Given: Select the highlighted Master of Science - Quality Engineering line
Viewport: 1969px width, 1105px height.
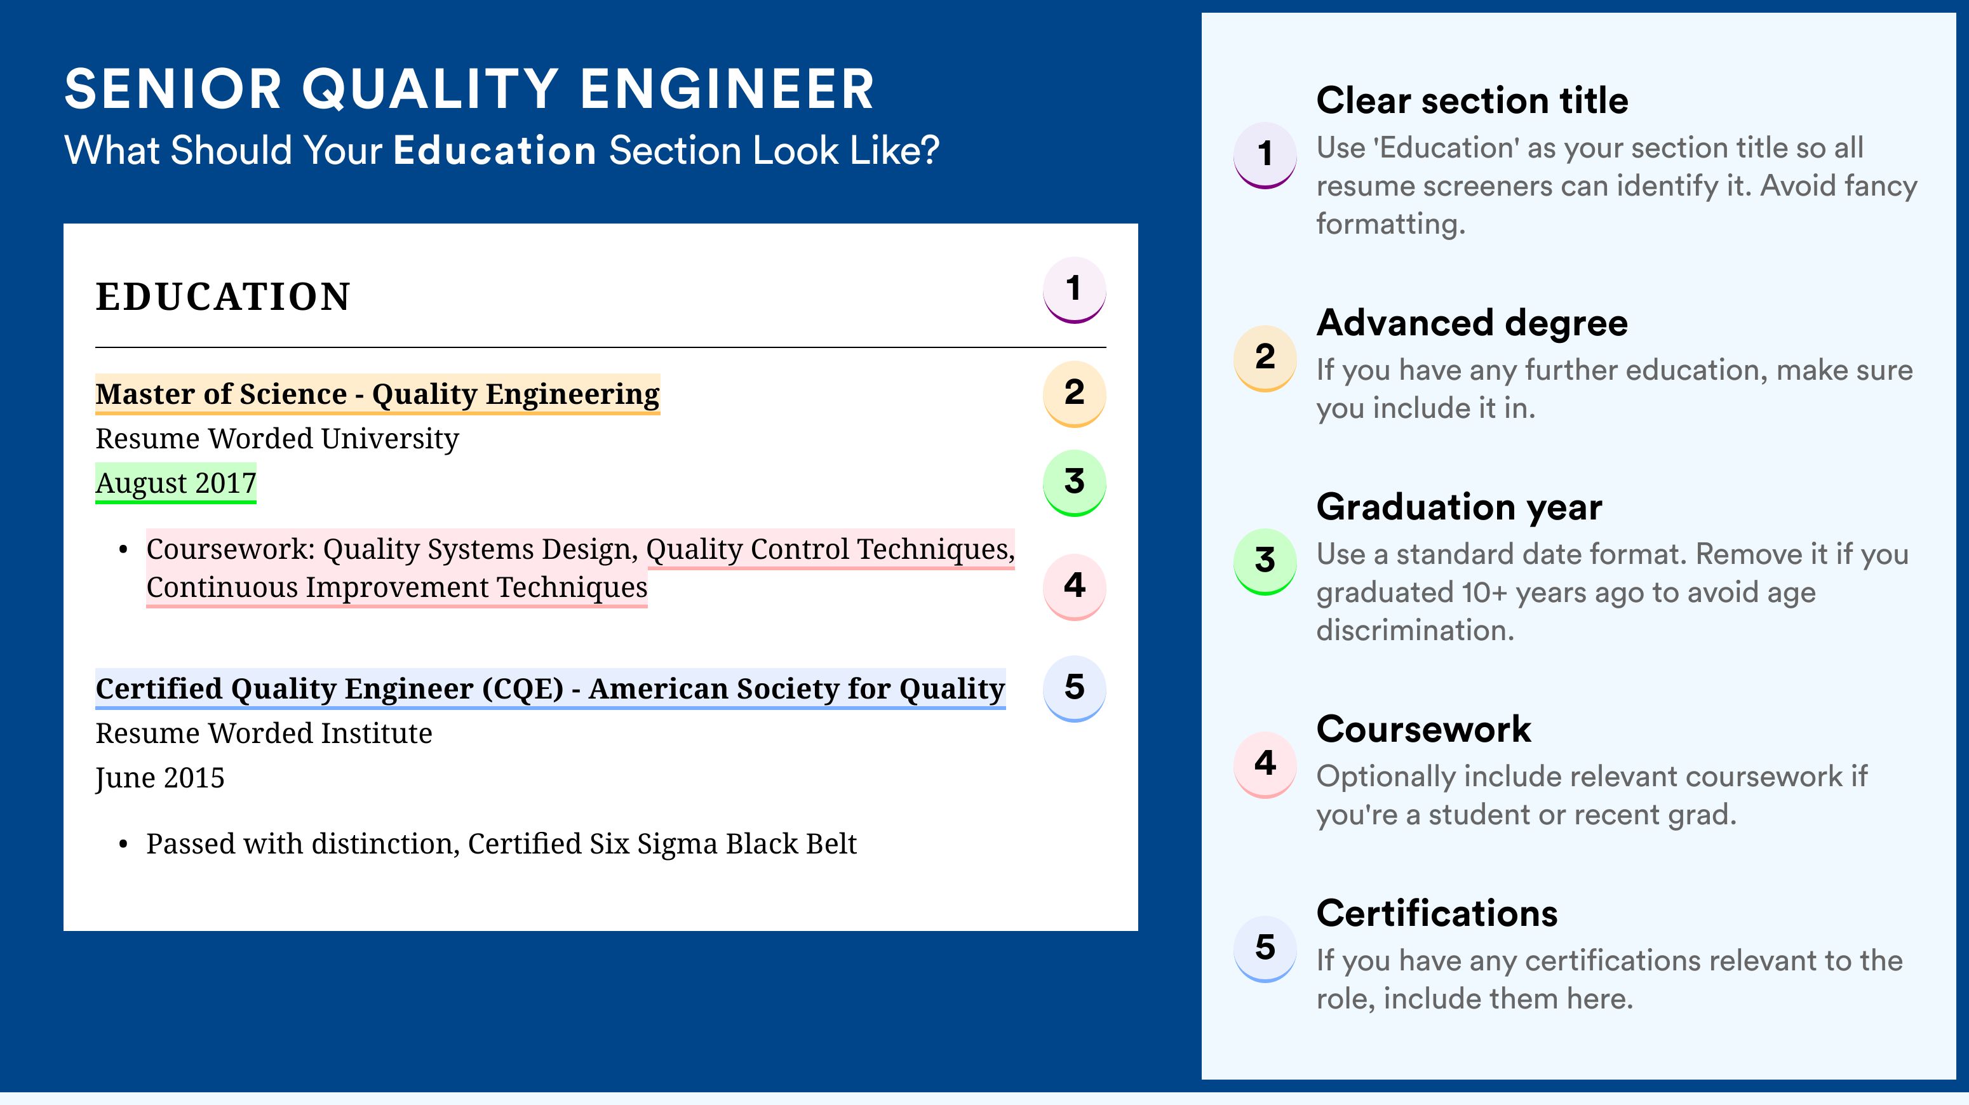Looking at the screenshot, I should pyautogui.click(x=377, y=394).
